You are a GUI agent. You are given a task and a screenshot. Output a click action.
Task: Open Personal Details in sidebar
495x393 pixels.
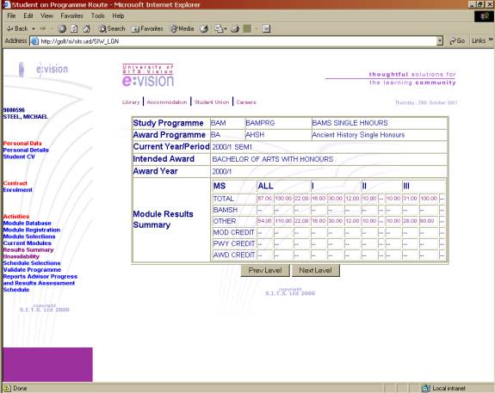coord(26,150)
